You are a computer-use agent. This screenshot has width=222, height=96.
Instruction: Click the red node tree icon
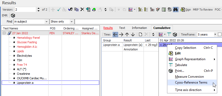pos(152,10)
